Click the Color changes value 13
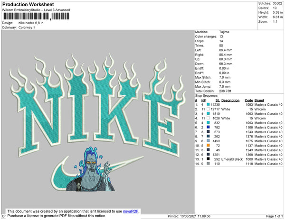This screenshot has height=220, width=285. pos(221,37)
